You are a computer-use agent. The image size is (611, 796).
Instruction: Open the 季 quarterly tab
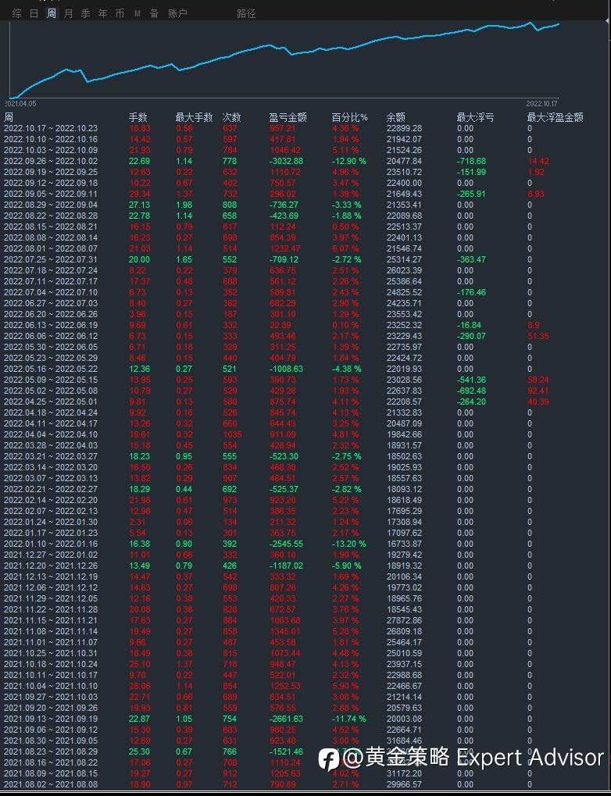86,14
